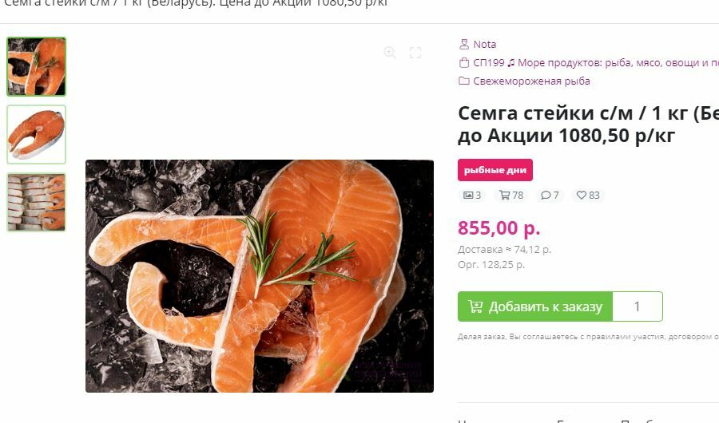This screenshot has width=719, height=423.
Task: Open the Свежемороженая рыба category link
Action: pyautogui.click(x=531, y=81)
